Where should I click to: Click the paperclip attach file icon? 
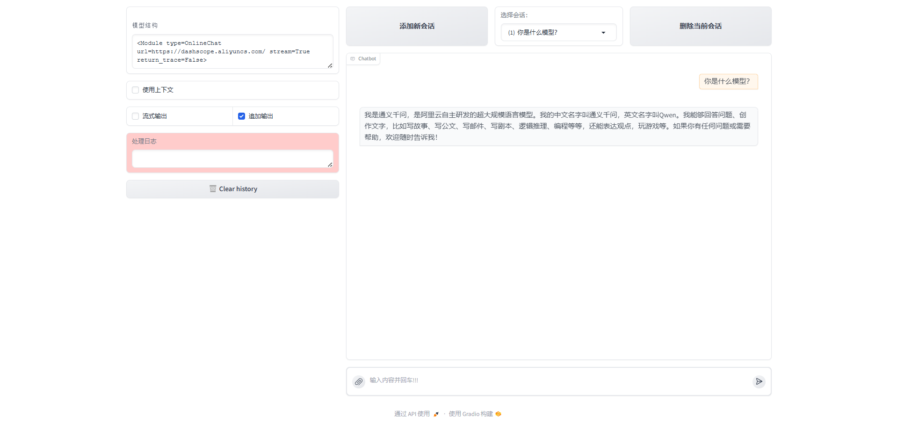click(x=359, y=382)
